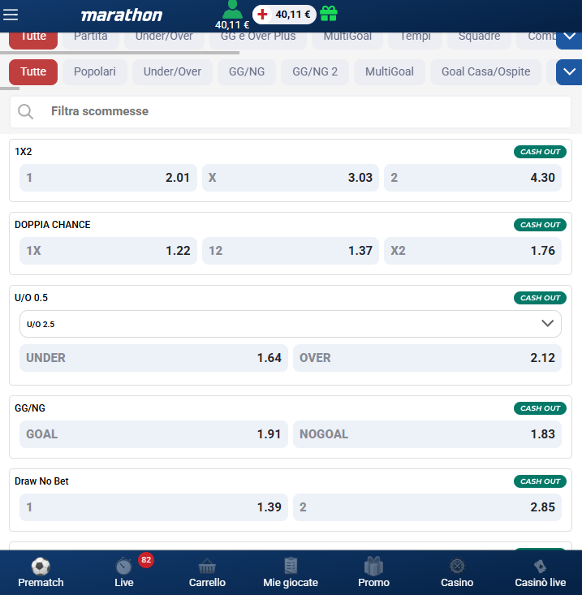Select the Popolari tab
Screen dimensions: 582x595
click(95, 71)
